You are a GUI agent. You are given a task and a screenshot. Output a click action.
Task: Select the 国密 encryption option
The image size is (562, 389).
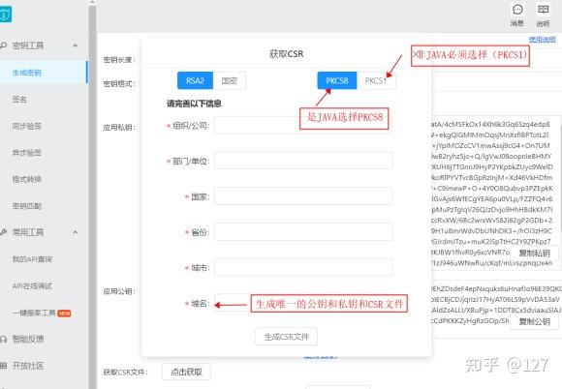[x=230, y=80]
